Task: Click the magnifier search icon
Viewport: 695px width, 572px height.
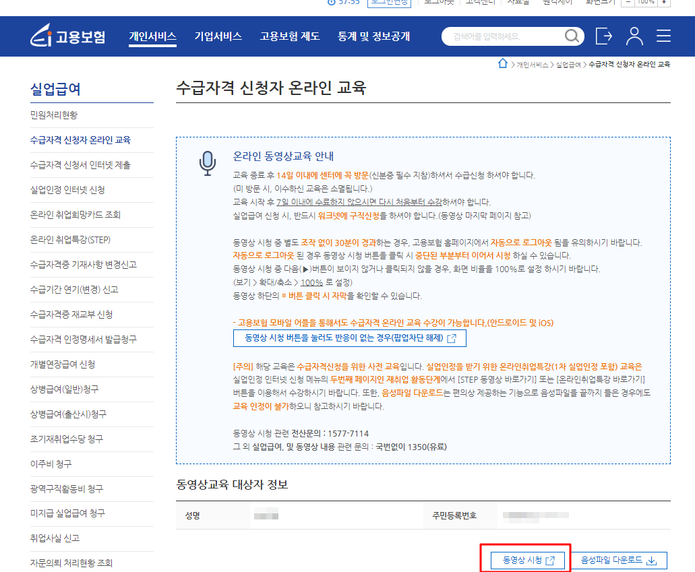Action: tap(572, 36)
